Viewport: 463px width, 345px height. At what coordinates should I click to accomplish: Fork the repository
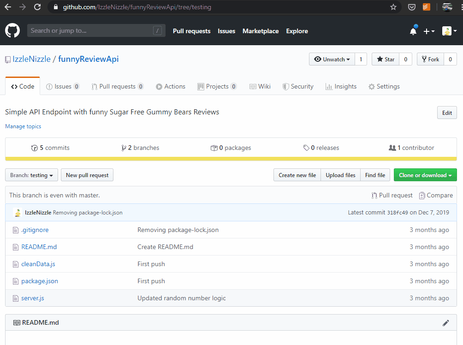pos(431,59)
